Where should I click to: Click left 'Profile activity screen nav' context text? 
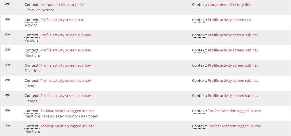coord(62,20)
